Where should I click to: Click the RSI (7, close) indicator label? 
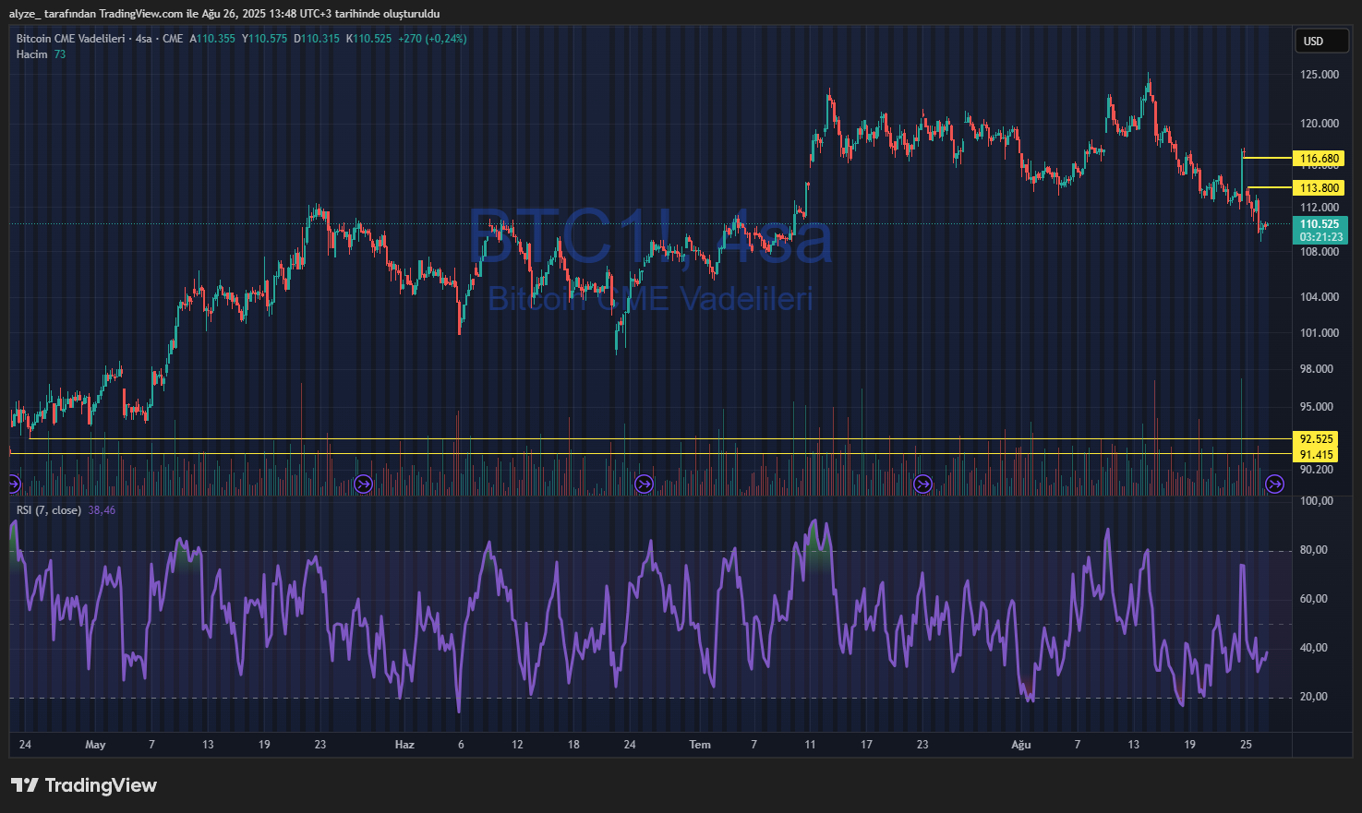pos(49,510)
